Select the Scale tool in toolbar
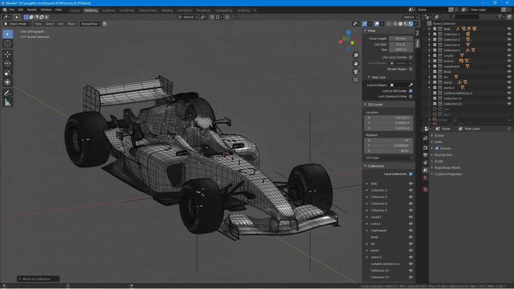Screen dimensions: 514x289 tap(8, 73)
